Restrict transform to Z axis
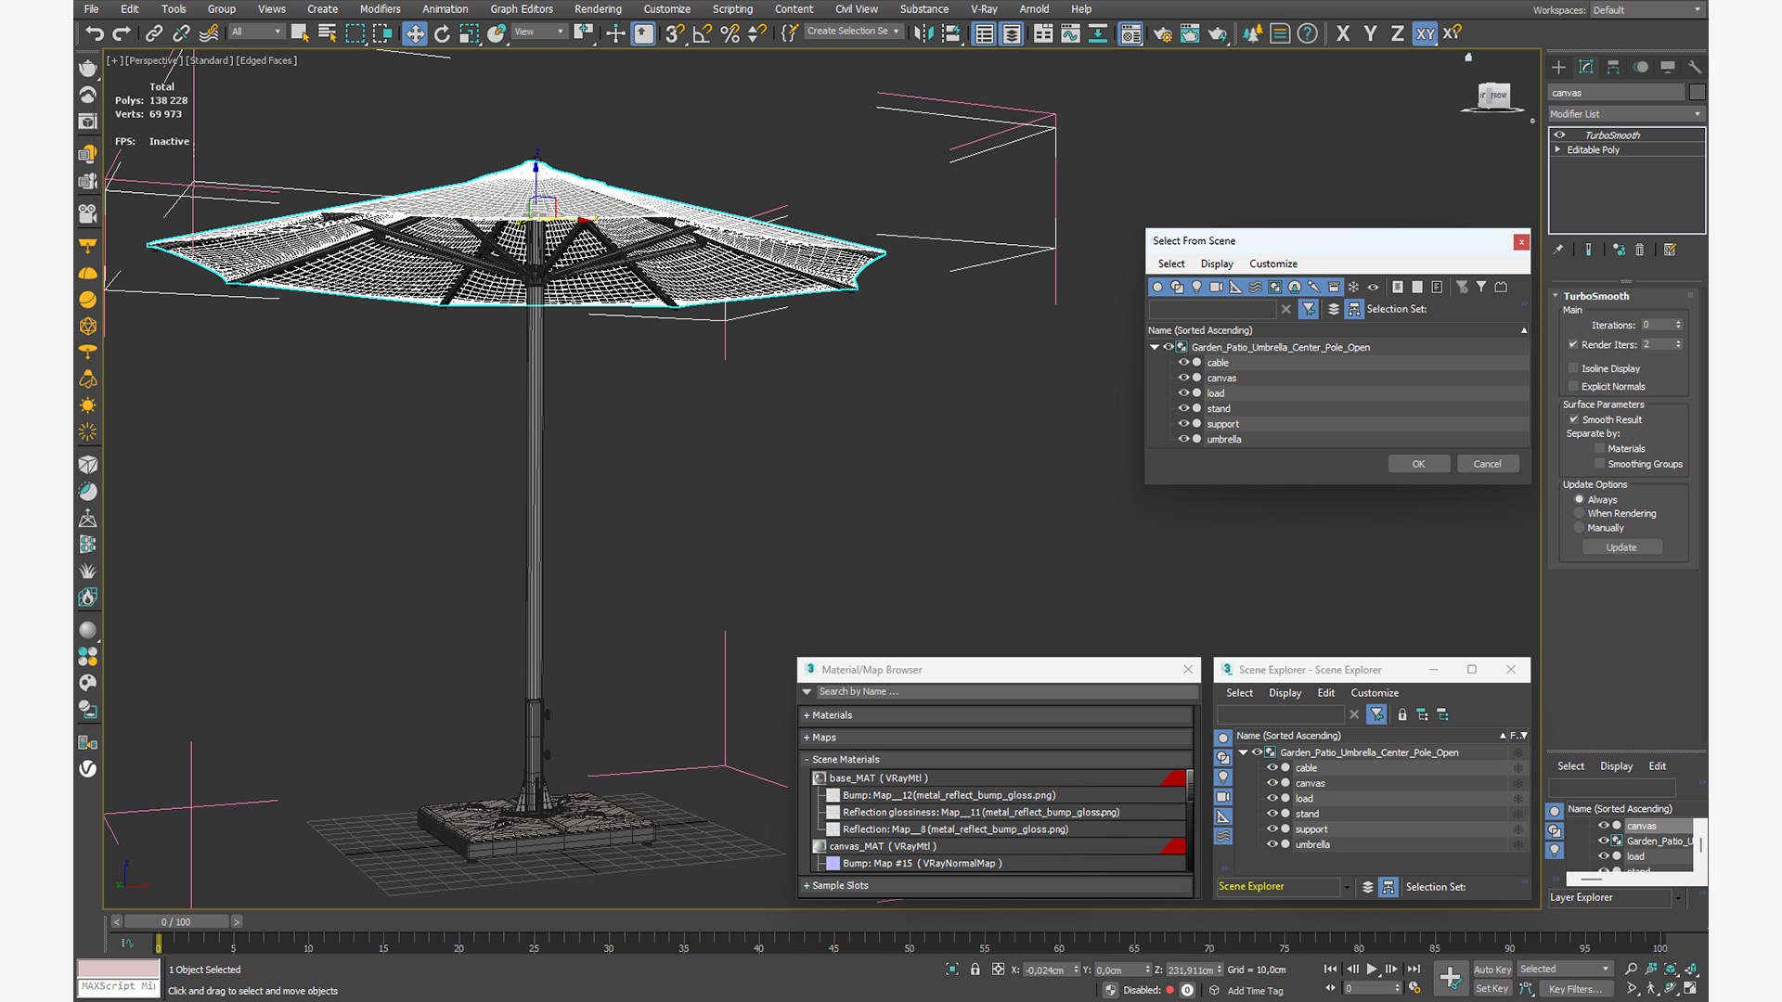1782x1002 pixels. [x=1397, y=33]
